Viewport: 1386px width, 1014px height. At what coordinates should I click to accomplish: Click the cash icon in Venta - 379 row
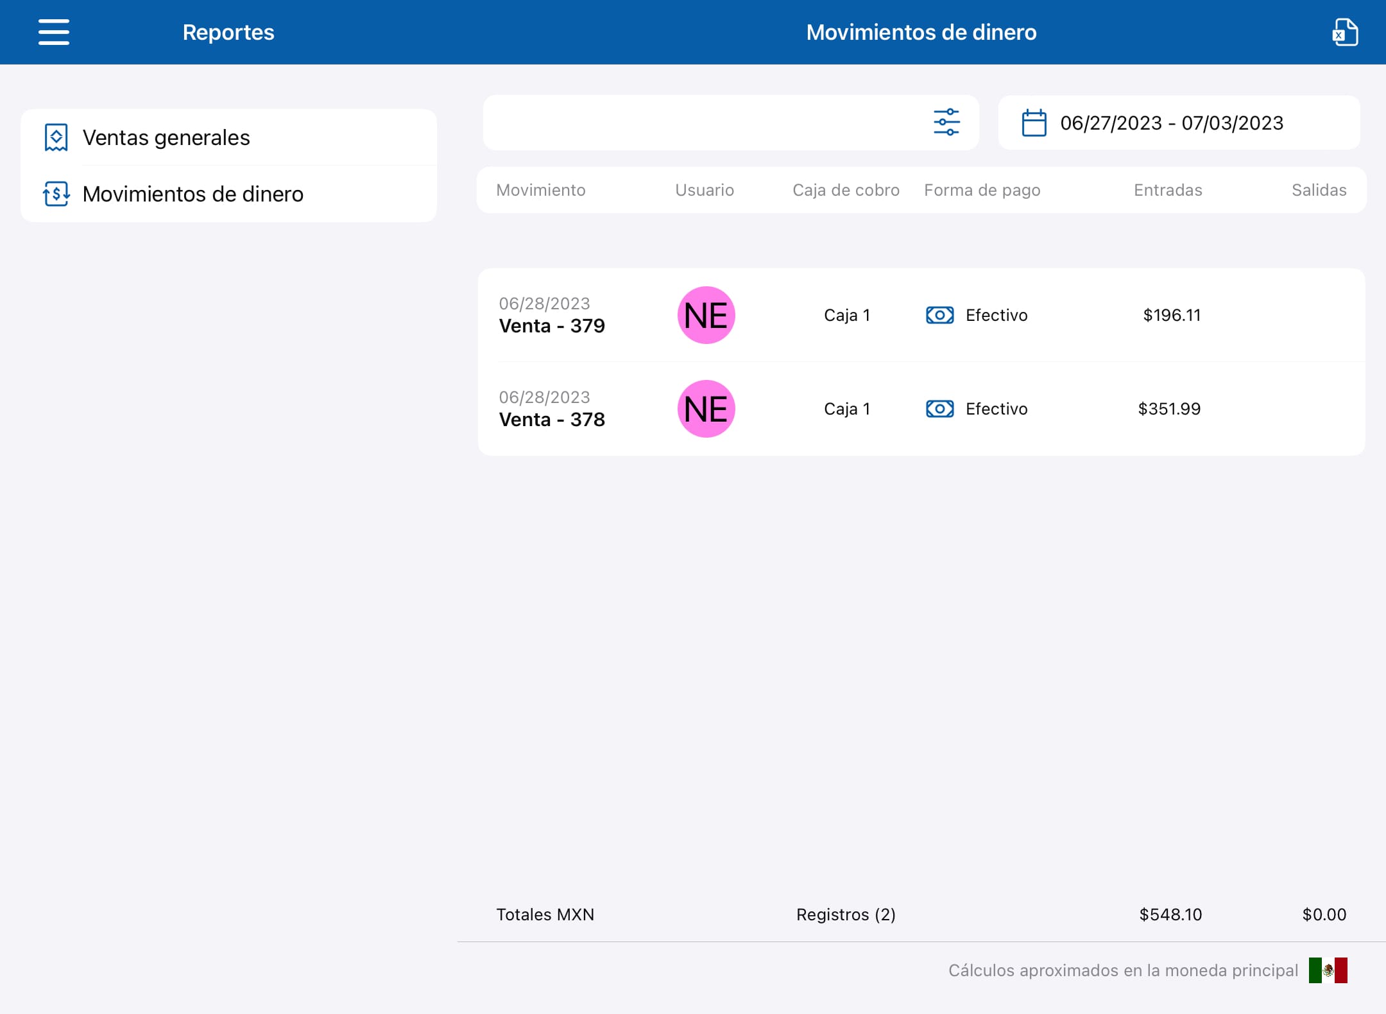coord(939,315)
